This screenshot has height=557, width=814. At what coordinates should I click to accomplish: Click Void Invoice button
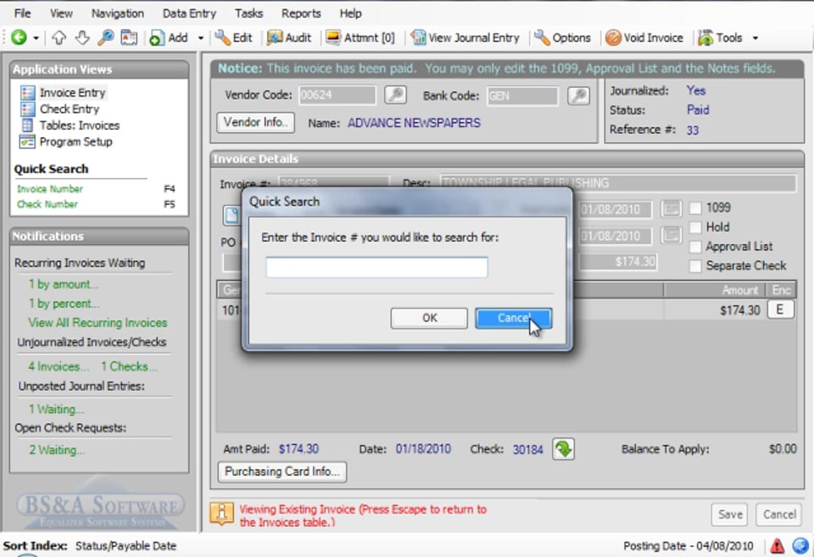644,37
